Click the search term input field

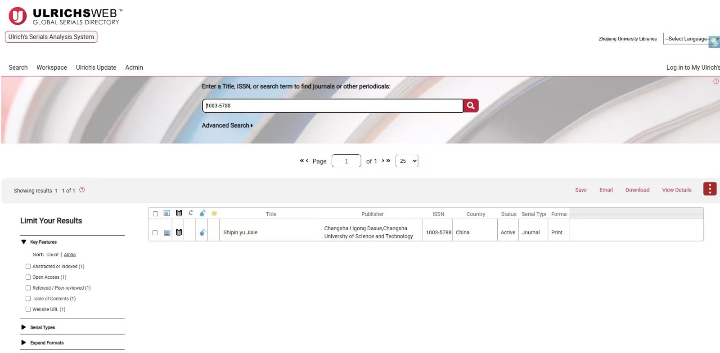point(333,106)
